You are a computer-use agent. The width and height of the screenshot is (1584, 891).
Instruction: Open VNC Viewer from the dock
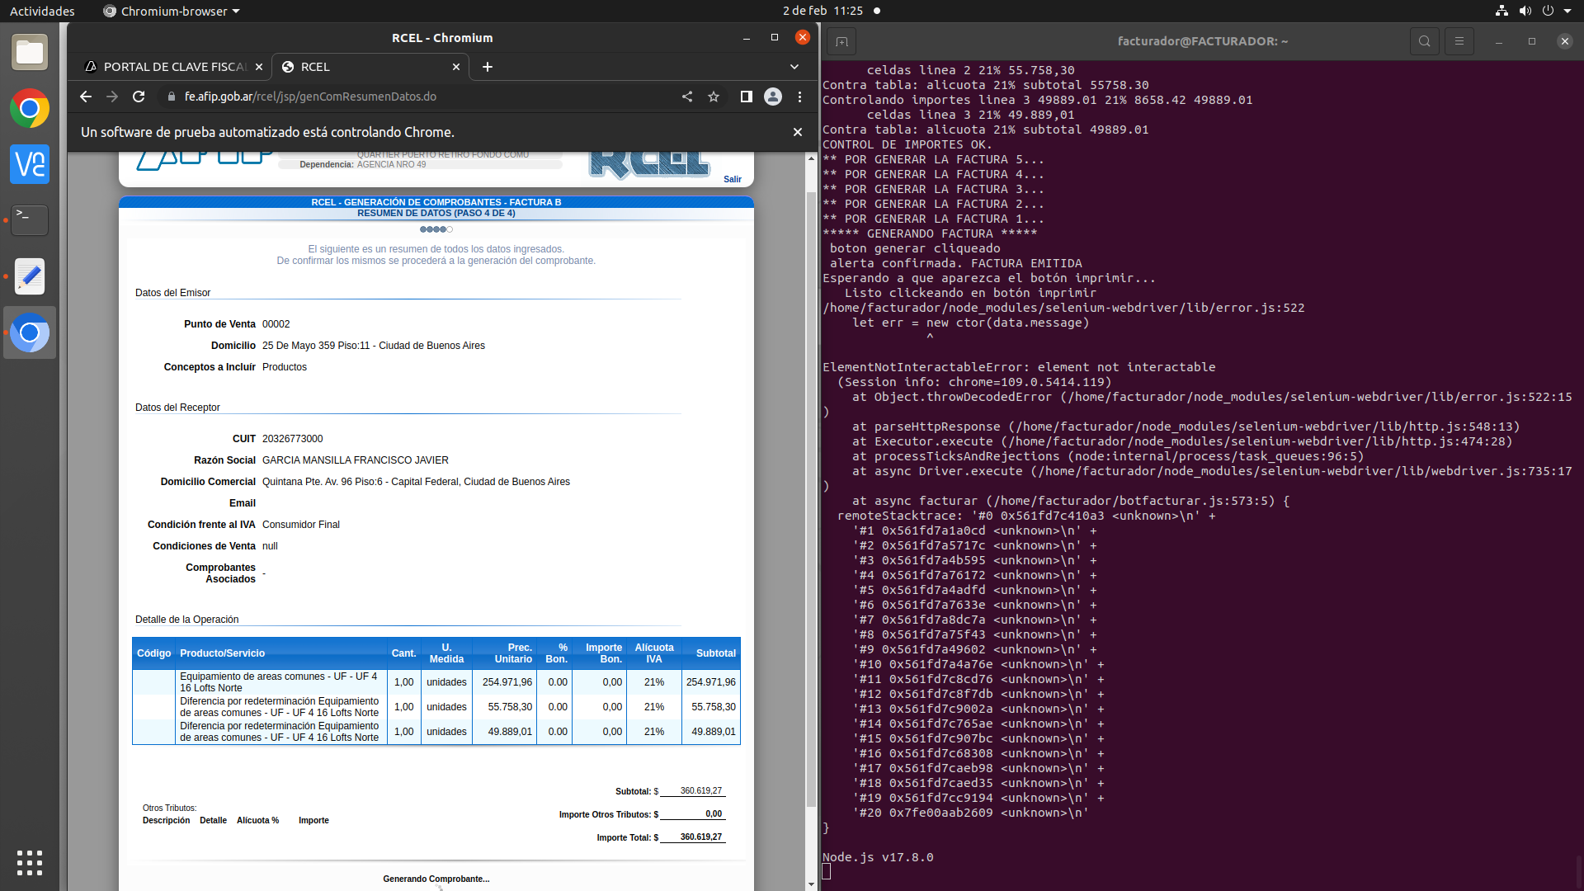coord(30,164)
